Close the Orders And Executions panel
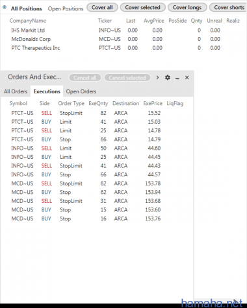Screen dimensions: 247x308 [187, 77]
